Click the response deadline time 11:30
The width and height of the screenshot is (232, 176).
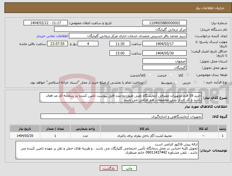(x=120, y=44)
